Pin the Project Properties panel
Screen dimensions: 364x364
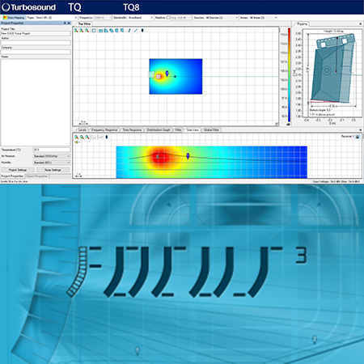[x=65, y=23]
